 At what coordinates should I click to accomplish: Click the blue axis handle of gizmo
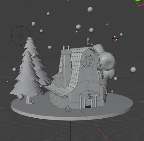pos(137,3)
